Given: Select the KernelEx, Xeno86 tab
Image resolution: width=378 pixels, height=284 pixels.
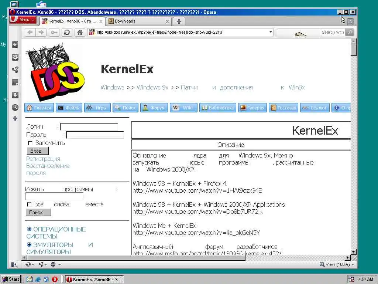Looking at the screenshot, I should 72,21.
